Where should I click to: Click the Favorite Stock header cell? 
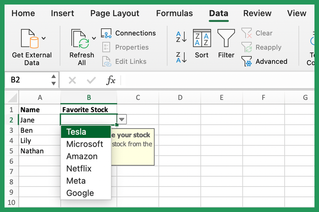pos(89,110)
